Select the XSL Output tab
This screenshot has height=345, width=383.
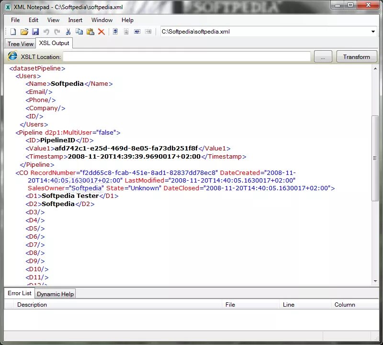pyautogui.click(x=54, y=43)
